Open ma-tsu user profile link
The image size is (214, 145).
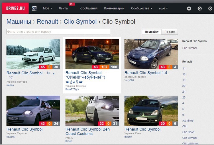(10, 85)
